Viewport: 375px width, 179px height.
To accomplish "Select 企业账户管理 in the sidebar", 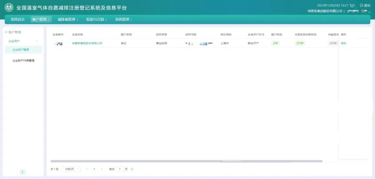I will click(21, 50).
